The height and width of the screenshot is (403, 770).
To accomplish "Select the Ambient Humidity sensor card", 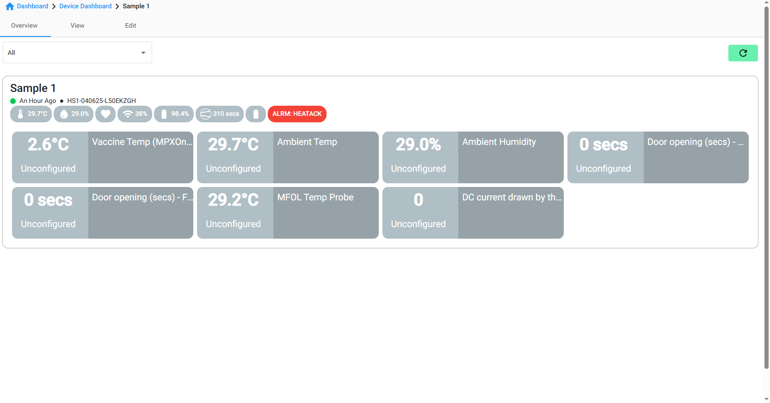I will [x=473, y=157].
